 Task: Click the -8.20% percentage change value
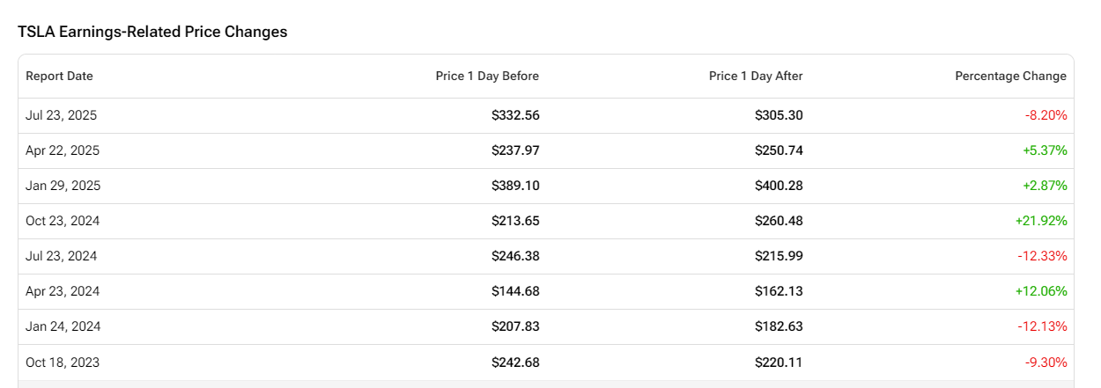point(1046,115)
